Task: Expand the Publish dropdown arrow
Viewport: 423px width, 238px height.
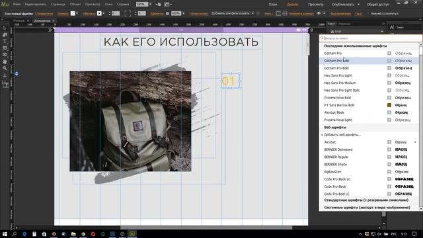Action: pos(358,5)
